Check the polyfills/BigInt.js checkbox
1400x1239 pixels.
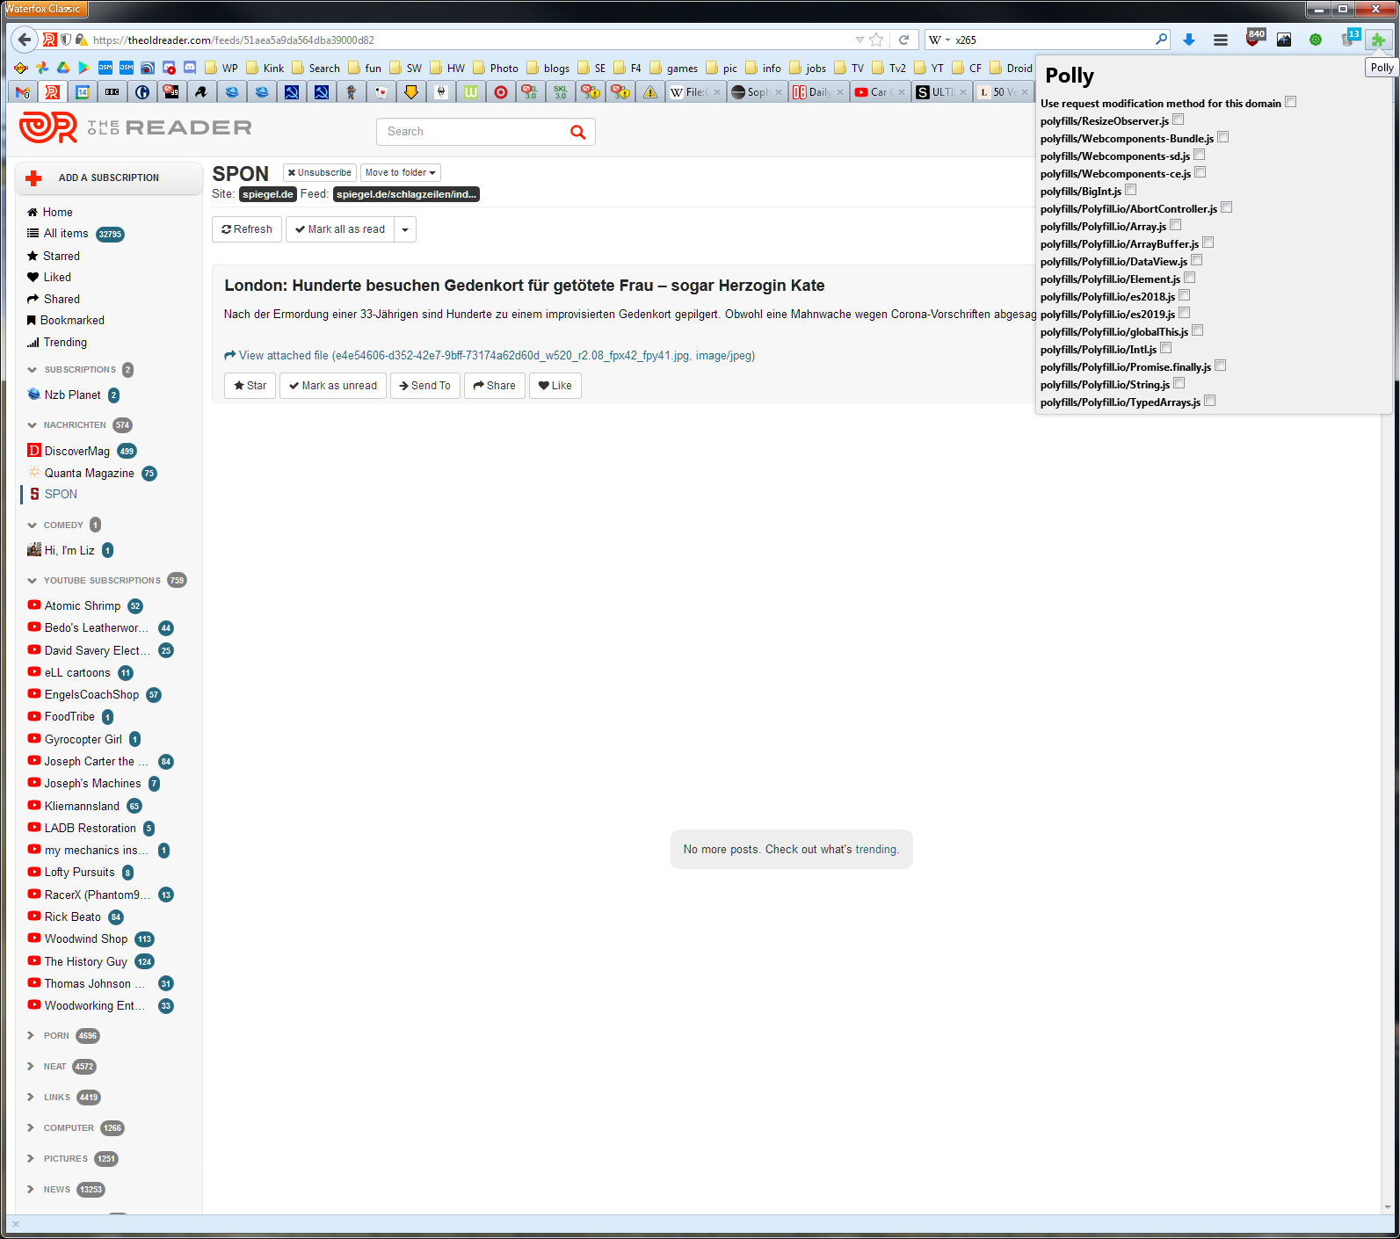tap(1130, 190)
